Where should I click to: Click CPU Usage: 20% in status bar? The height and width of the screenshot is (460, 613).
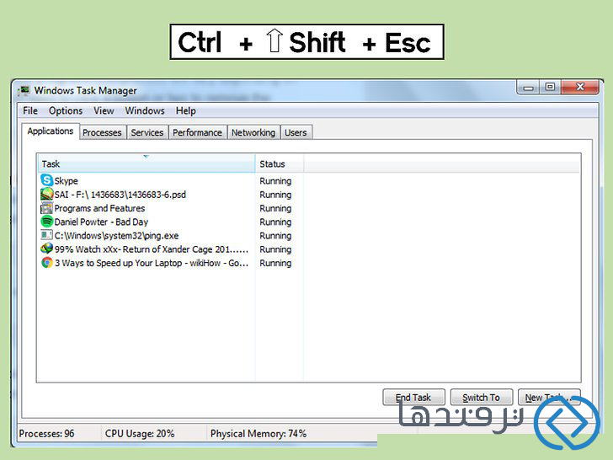(x=140, y=433)
